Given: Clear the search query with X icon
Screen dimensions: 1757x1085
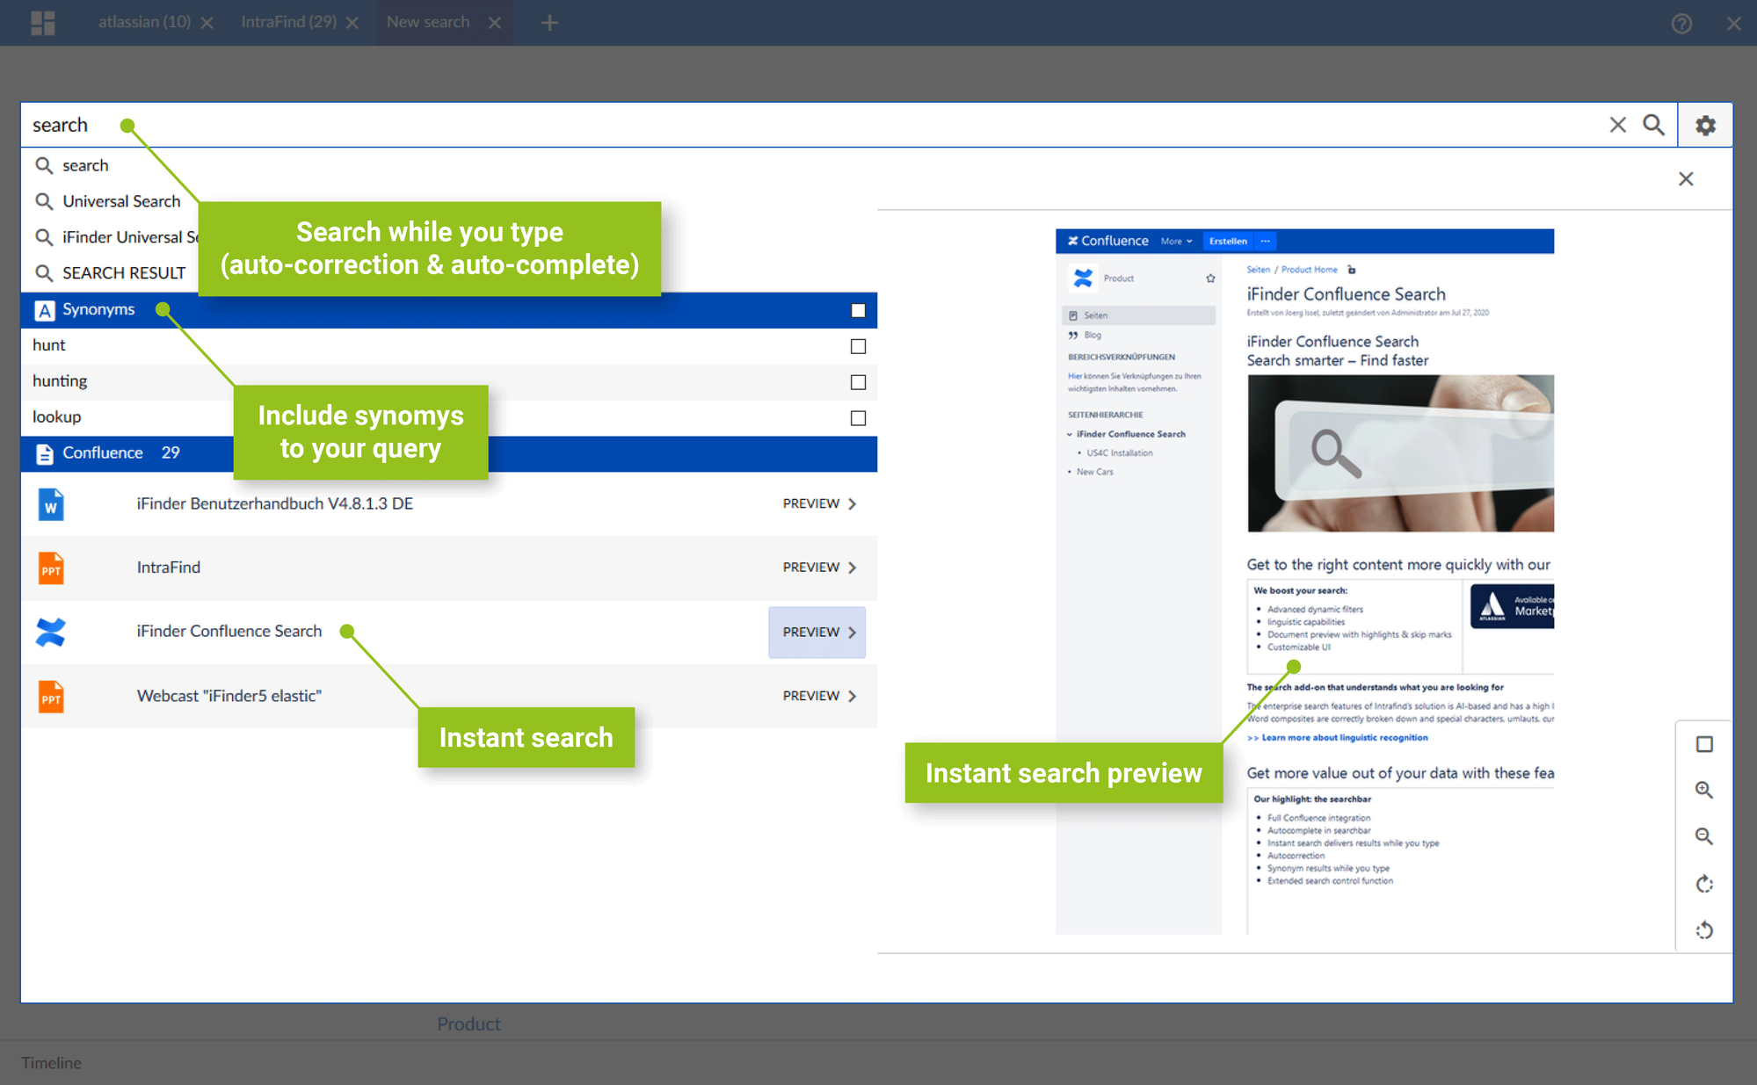Looking at the screenshot, I should click(x=1617, y=125).
